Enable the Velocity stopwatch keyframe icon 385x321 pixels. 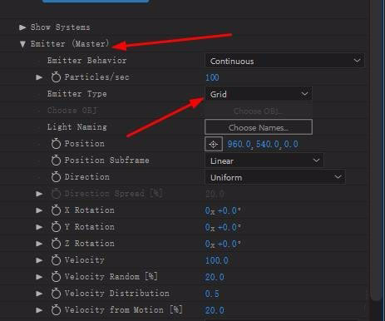(x=56, y=260)
